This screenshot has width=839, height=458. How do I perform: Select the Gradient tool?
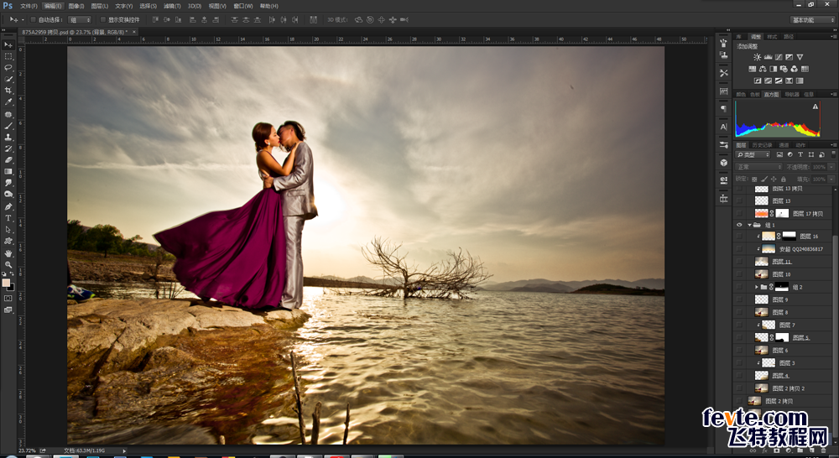(x=8, y=172)
